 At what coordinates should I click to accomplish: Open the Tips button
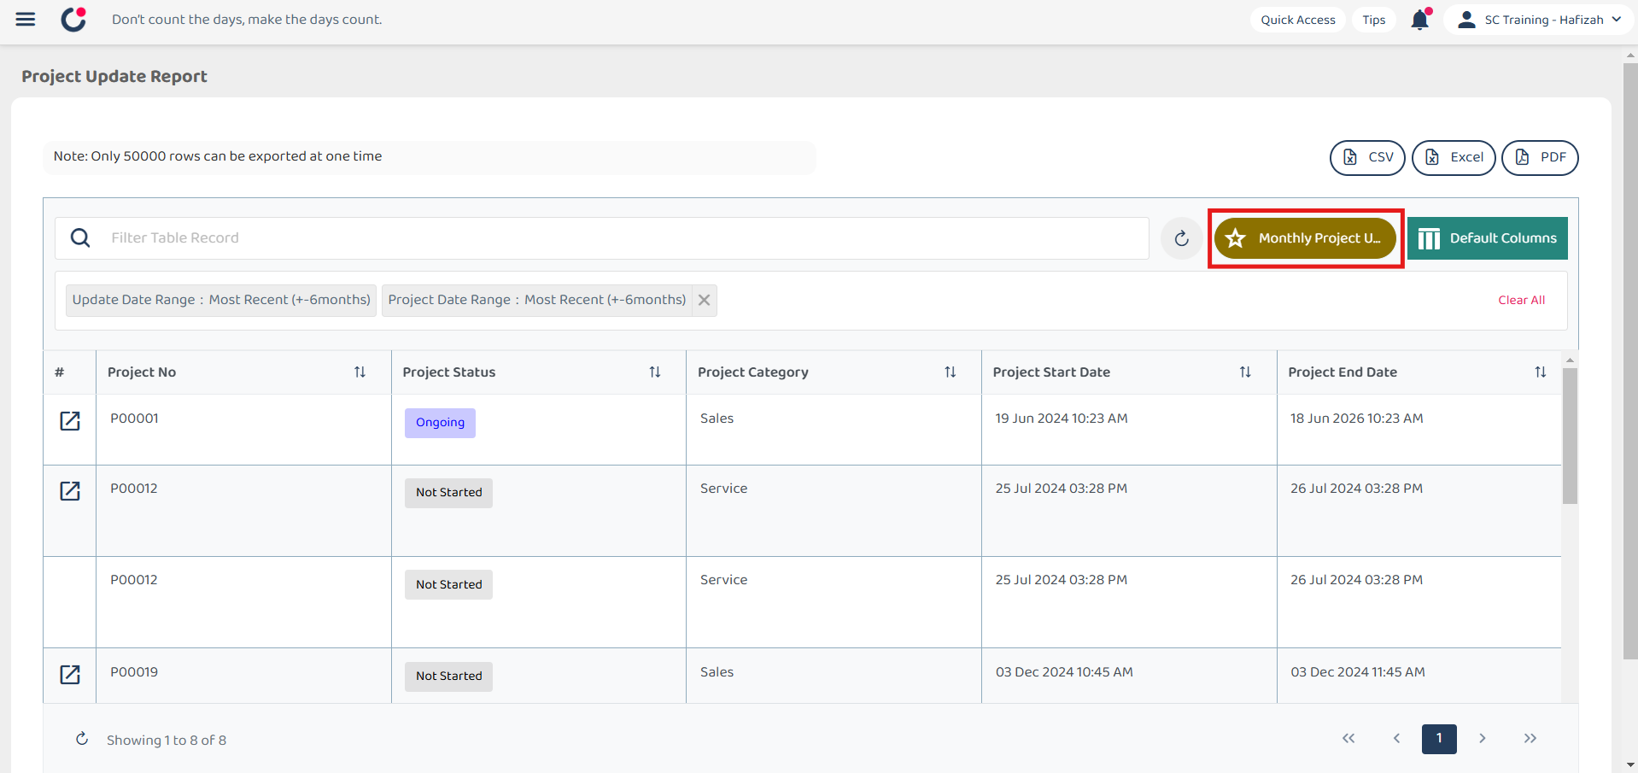(x=1374, y=20)
